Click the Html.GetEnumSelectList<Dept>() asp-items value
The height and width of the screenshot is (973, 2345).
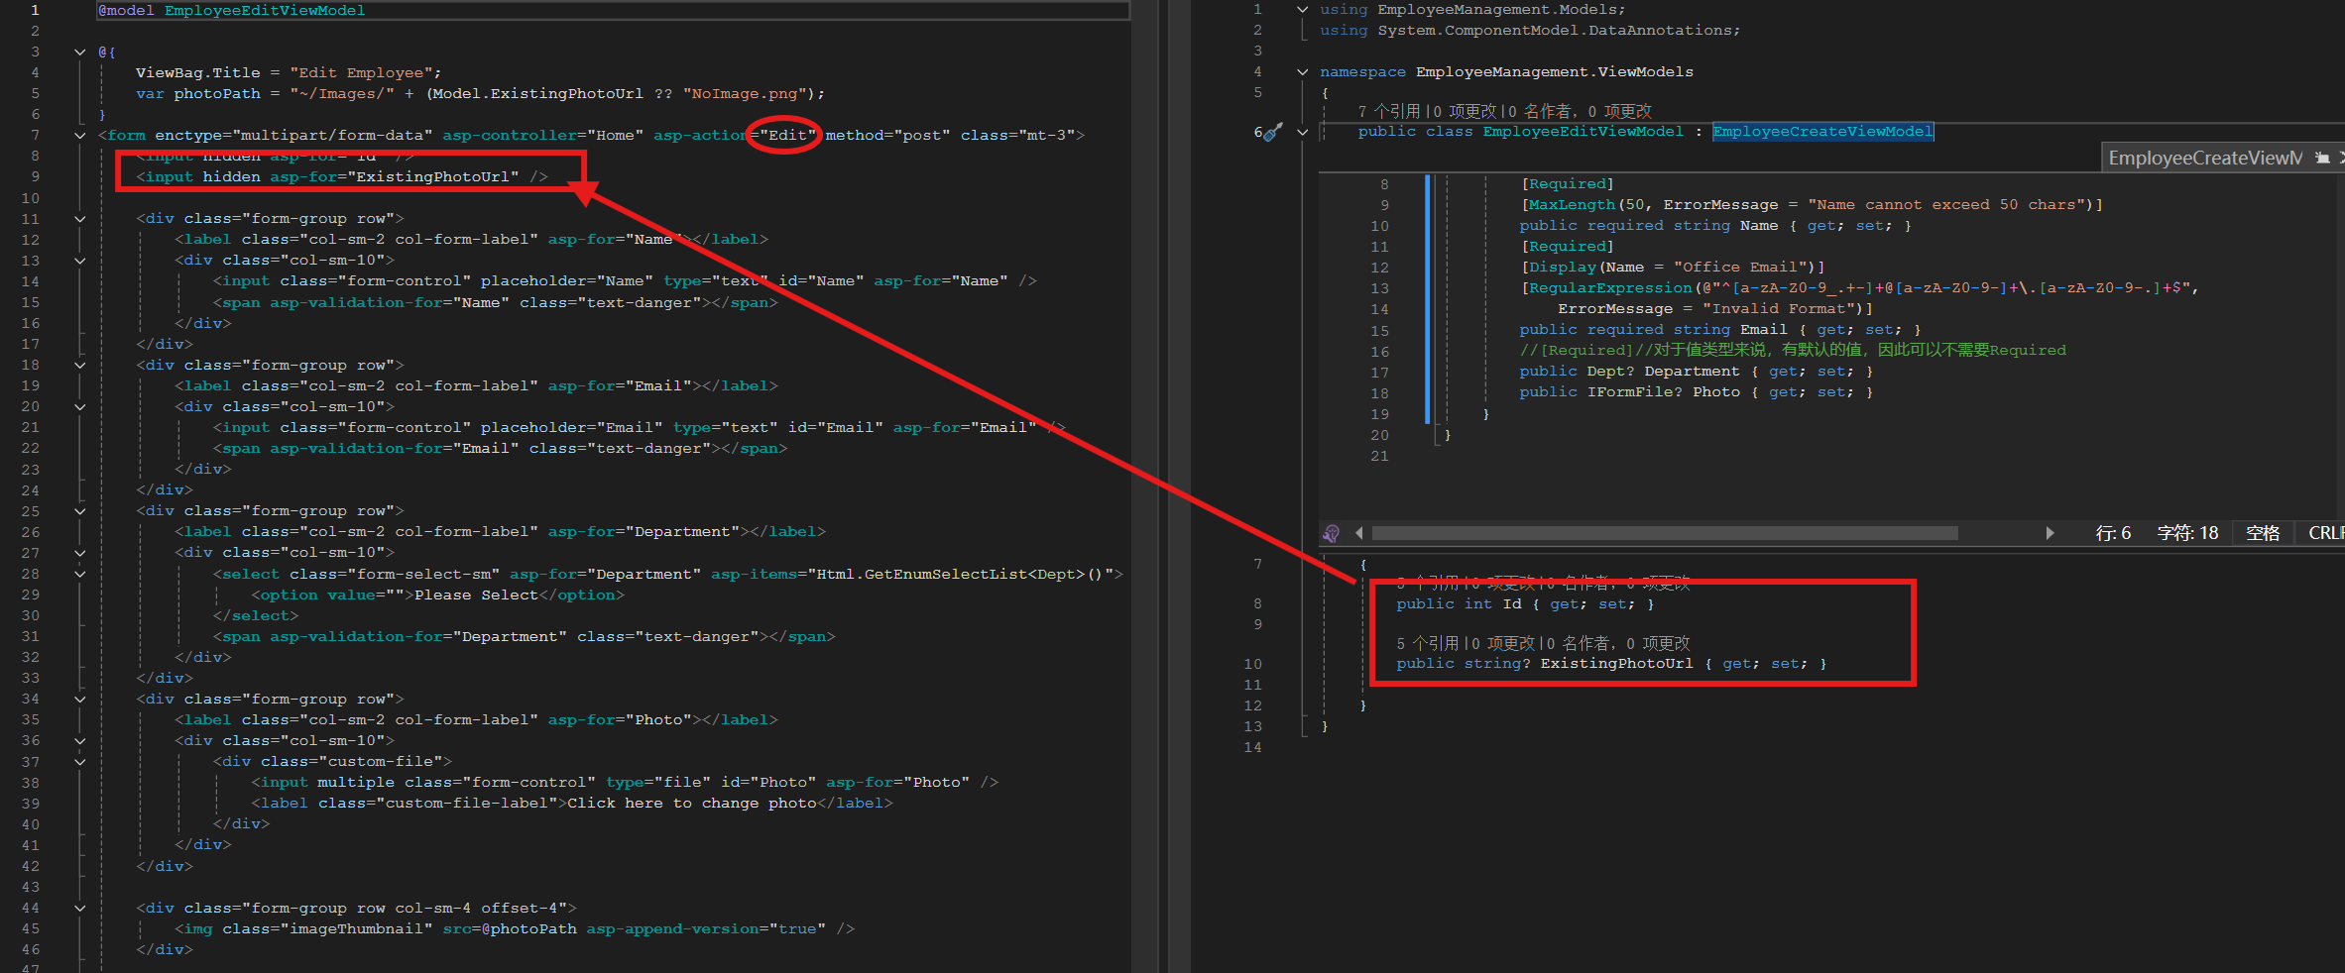(x=961, y=574)
